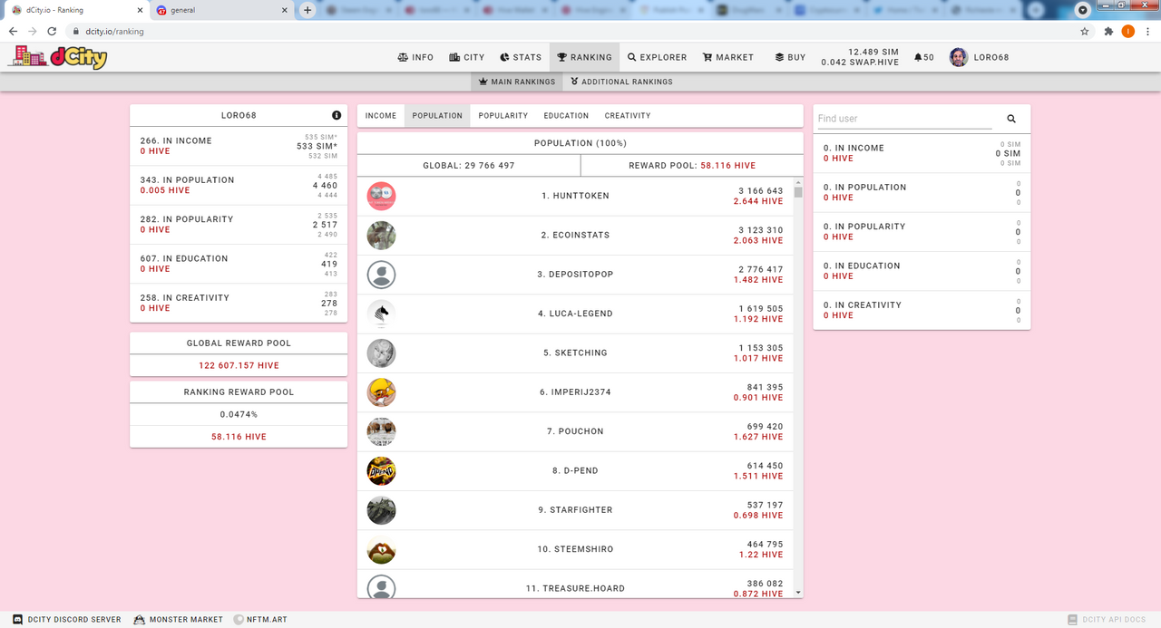Go to Additional Rankings
Screen dimensions: 1161x628
[621, 82]
